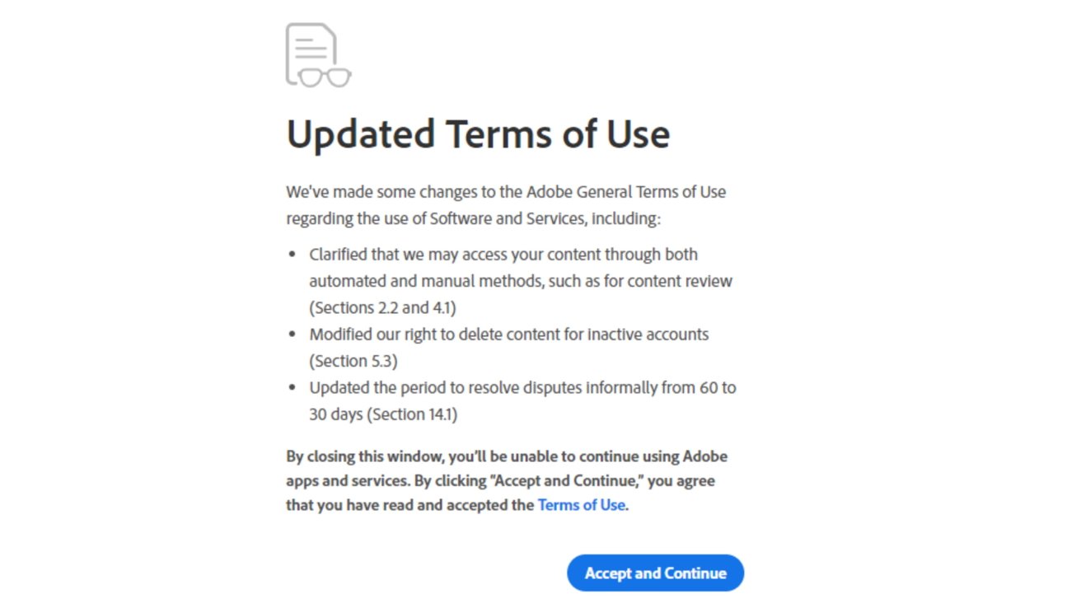Click the bold closing-window warning paragraph

[506, 480]
